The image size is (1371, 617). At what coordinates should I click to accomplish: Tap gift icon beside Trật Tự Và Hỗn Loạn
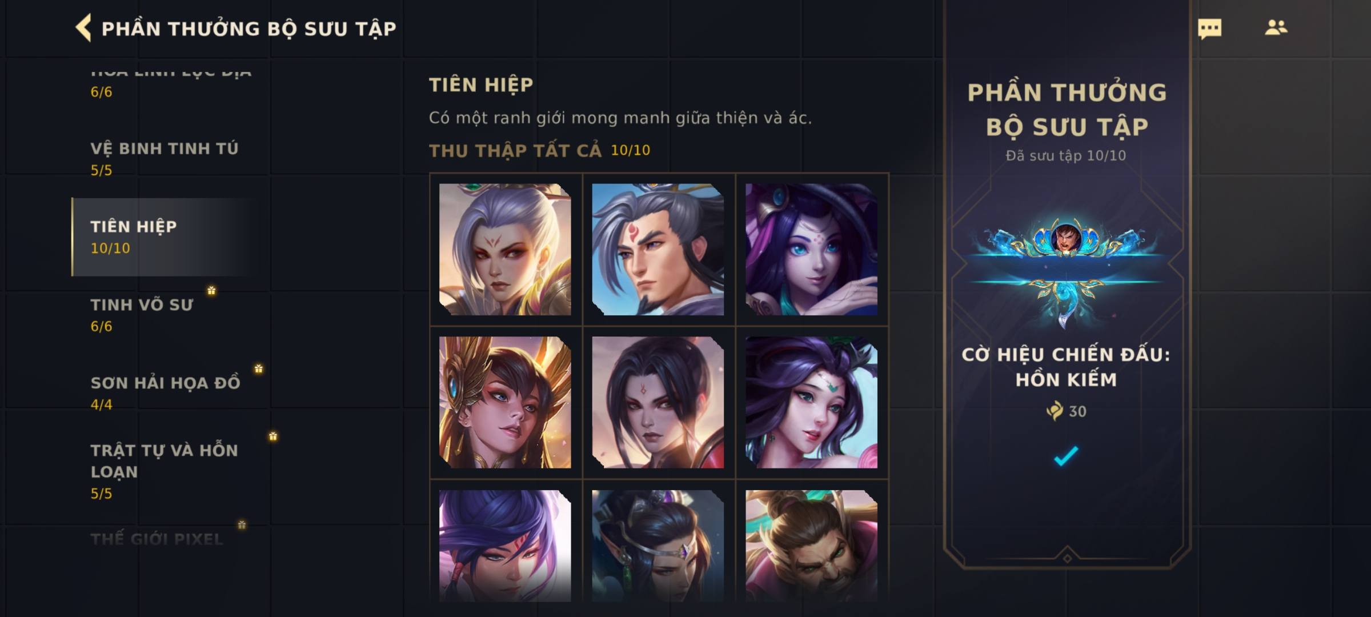(273, 436)
